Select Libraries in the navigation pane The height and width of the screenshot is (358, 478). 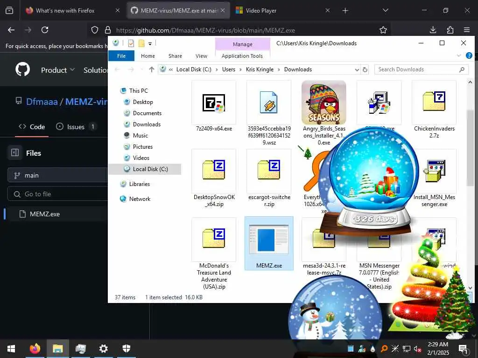139,184
